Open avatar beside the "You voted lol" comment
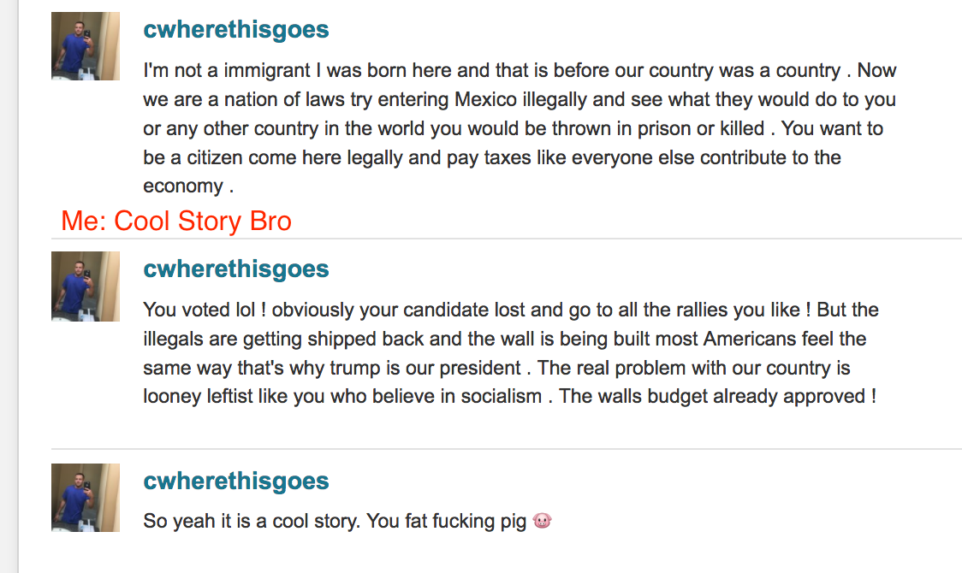The width and height of the screenshot is (962, 573). pos(86,286)
